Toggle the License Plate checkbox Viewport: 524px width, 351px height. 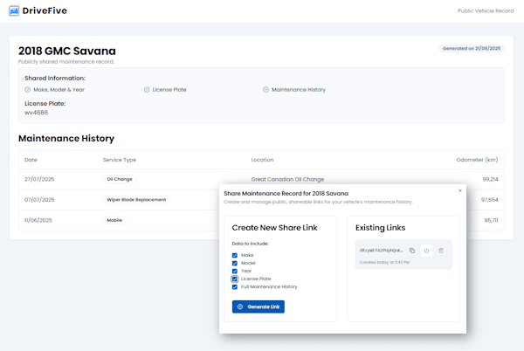click(235, 279)
